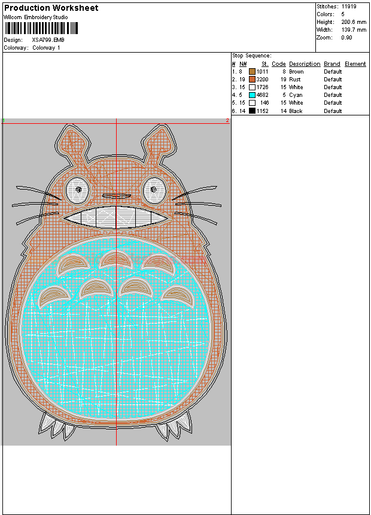
Task: Click the Cyan description text
Action: 296,95
